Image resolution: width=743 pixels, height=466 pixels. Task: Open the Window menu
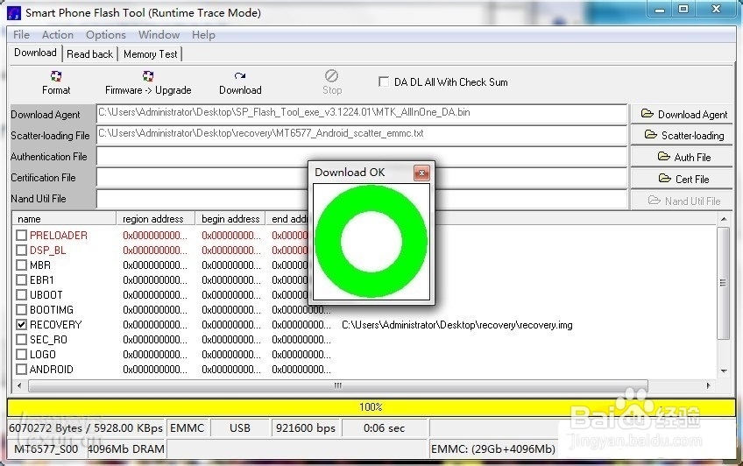coord(159,34)
